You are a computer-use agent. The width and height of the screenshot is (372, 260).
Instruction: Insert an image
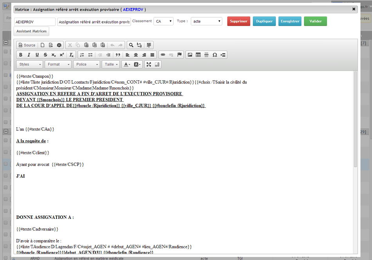(x=190, y=55)
